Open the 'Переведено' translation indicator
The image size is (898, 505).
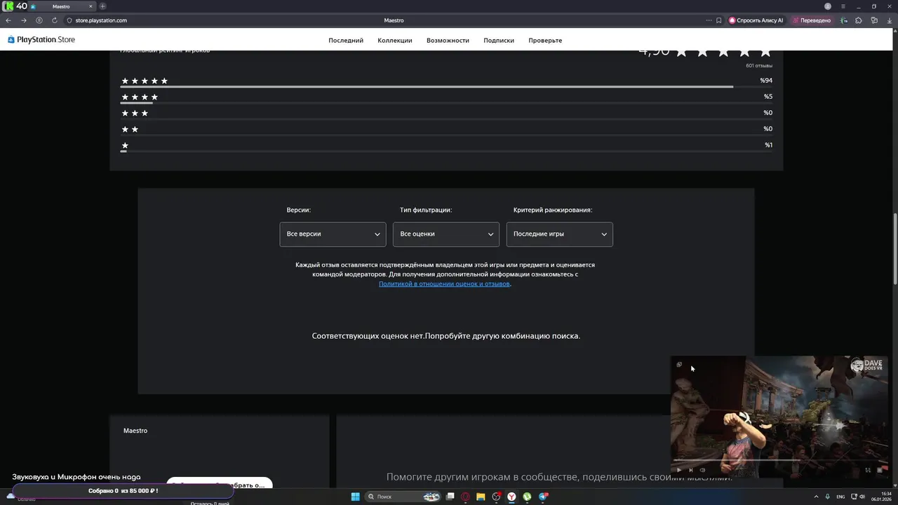point(812,20)
